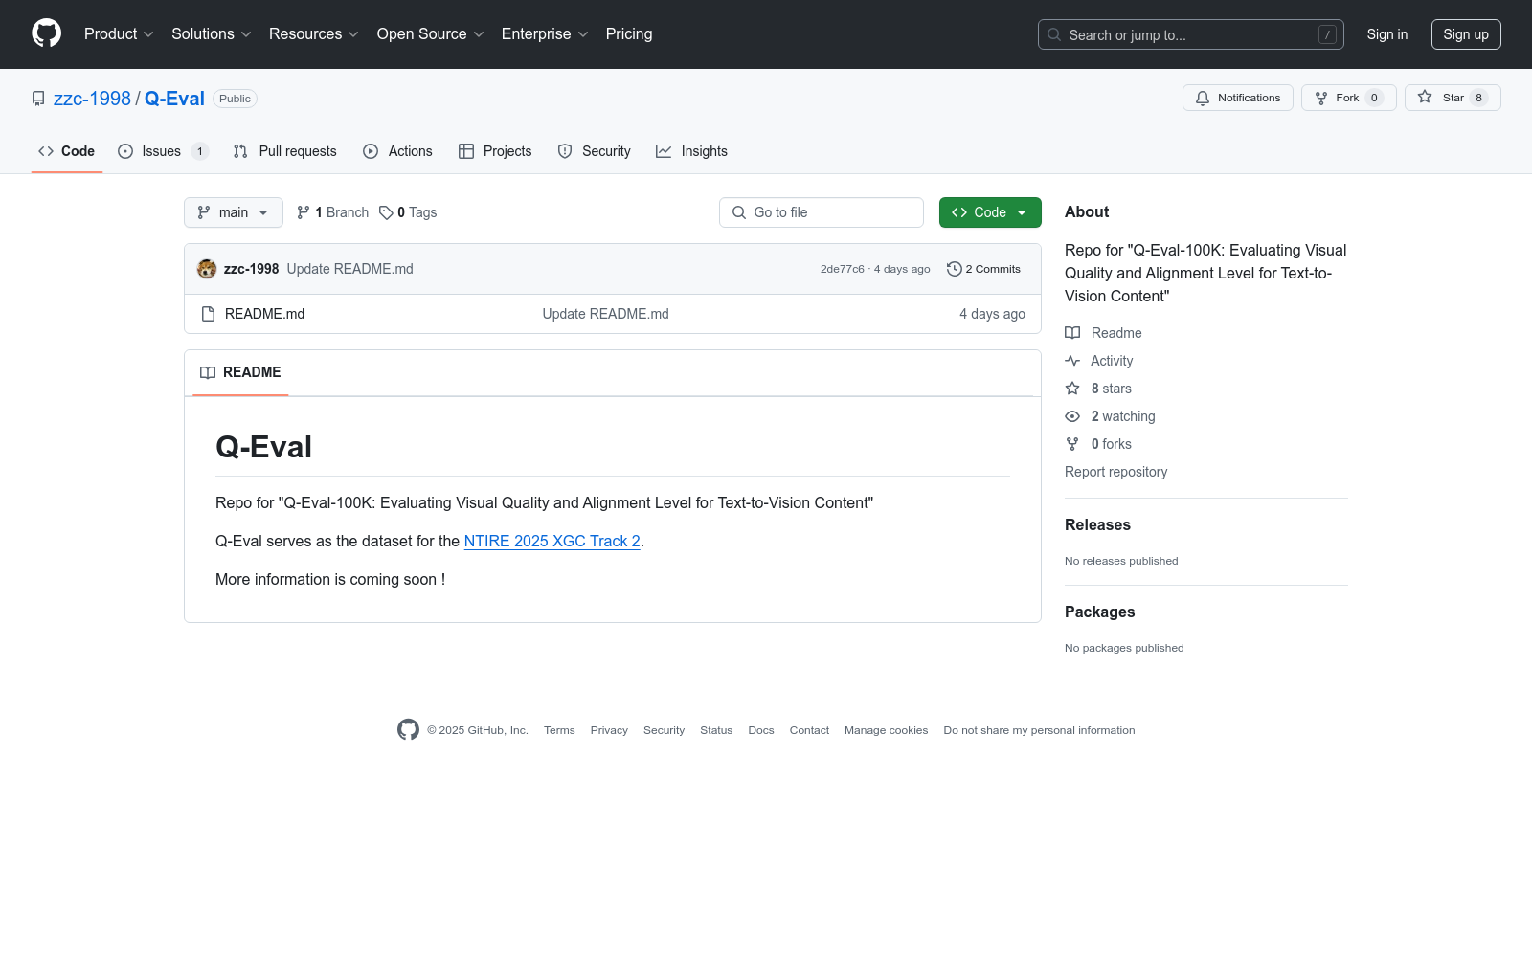
Task: Switch to the Issues tab
Action: point(162,151)
